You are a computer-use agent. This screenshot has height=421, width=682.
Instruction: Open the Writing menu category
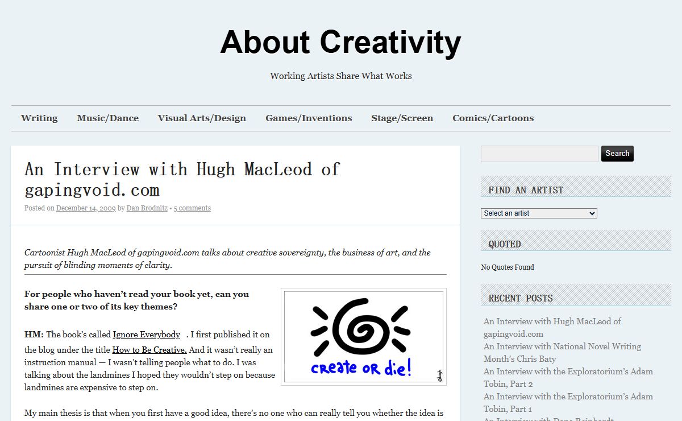(39, 118)
